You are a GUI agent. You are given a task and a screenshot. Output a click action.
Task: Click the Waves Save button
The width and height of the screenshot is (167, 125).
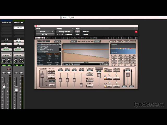[x=132, y=38]
